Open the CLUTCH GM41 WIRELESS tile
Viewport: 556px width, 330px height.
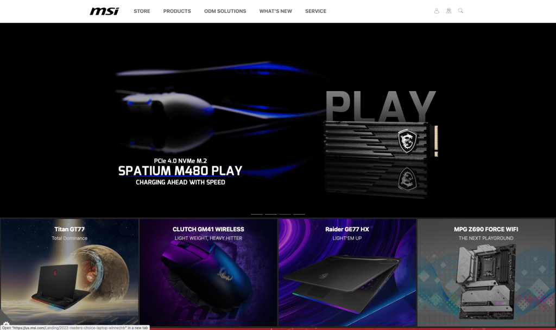208,273
